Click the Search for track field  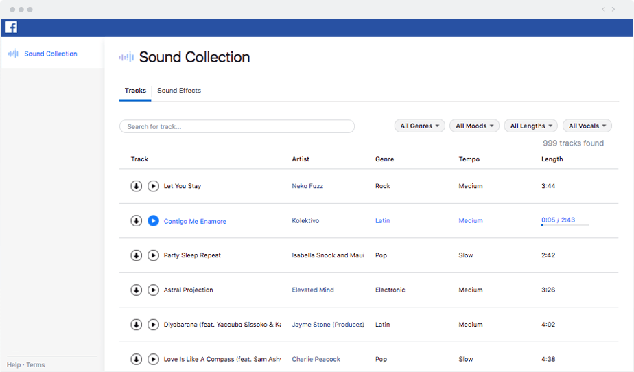click(x=237, y=126)
